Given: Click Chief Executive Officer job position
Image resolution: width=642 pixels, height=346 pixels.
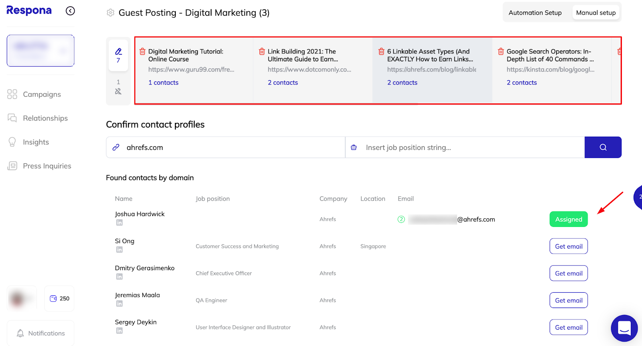Looking at the screenshot, I should coord(223,273).
